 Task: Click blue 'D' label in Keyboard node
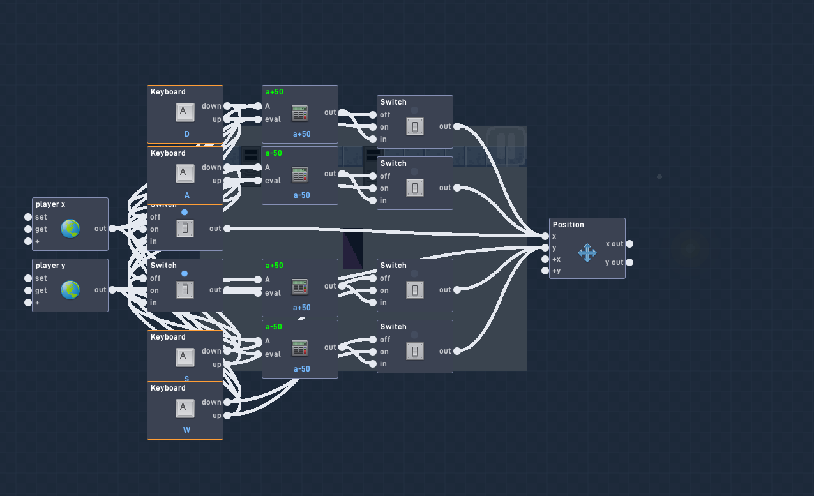point(186,134)
